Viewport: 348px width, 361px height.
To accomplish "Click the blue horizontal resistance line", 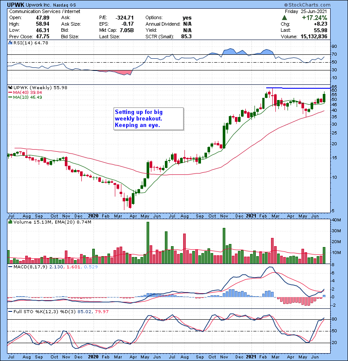I will tap(304, 88).
